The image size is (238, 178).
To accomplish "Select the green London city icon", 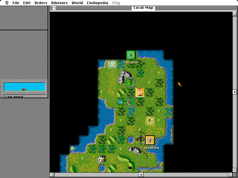I will click(x=131, y=55).
